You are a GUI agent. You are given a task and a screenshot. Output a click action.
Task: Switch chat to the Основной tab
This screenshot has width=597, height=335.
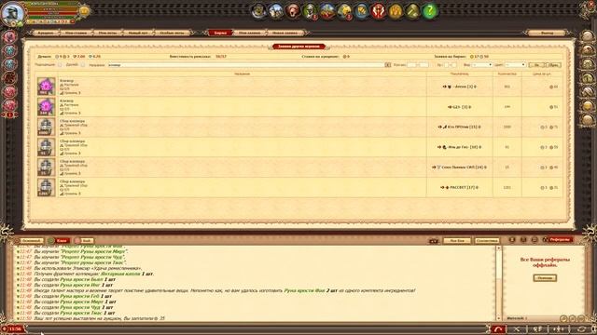click(30, 240)
